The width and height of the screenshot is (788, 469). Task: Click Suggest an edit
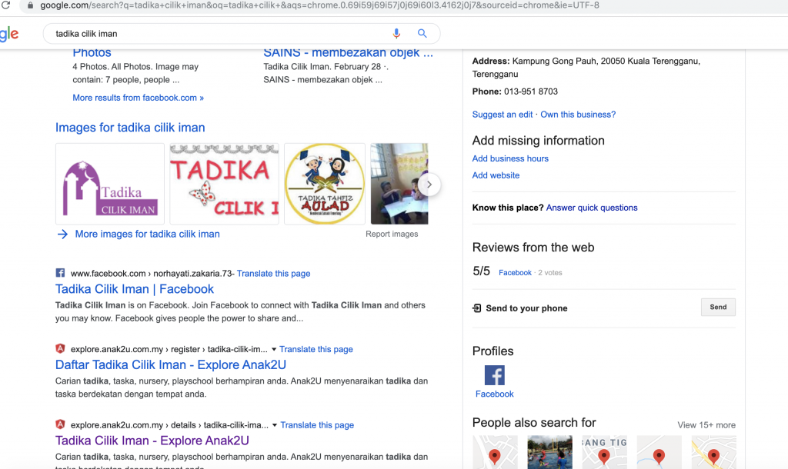[x=503, y=115]
